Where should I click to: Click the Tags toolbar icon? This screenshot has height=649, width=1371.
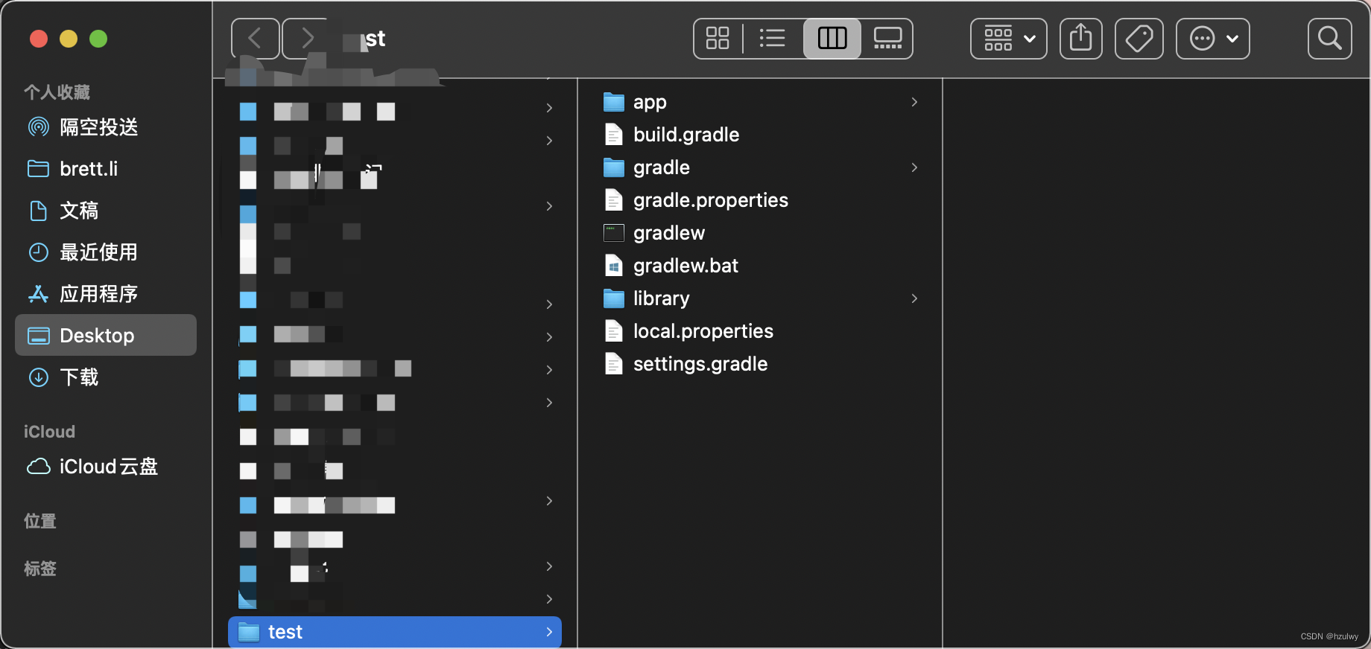(1139, 38)
